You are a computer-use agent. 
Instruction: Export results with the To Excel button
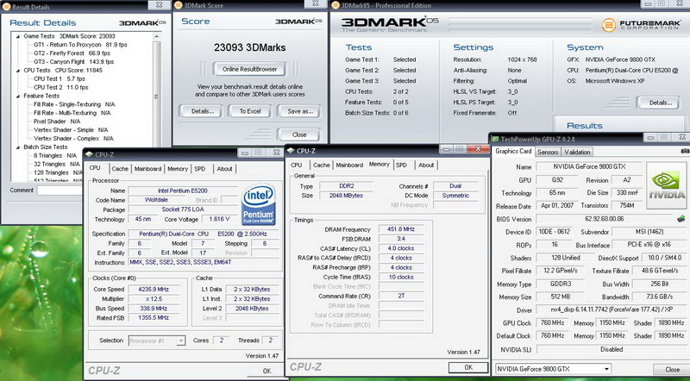tap(250, 111)
